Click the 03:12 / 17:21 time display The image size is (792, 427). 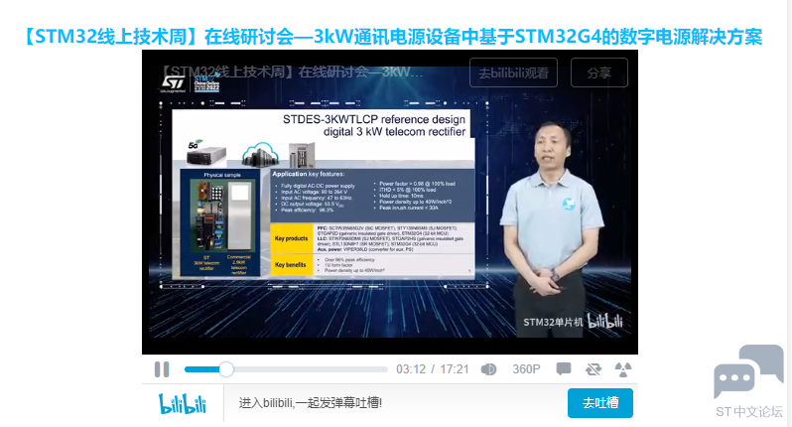pos(433,369)
